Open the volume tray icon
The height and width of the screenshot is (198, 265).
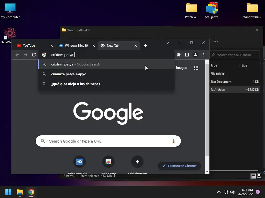click(233, 192)
